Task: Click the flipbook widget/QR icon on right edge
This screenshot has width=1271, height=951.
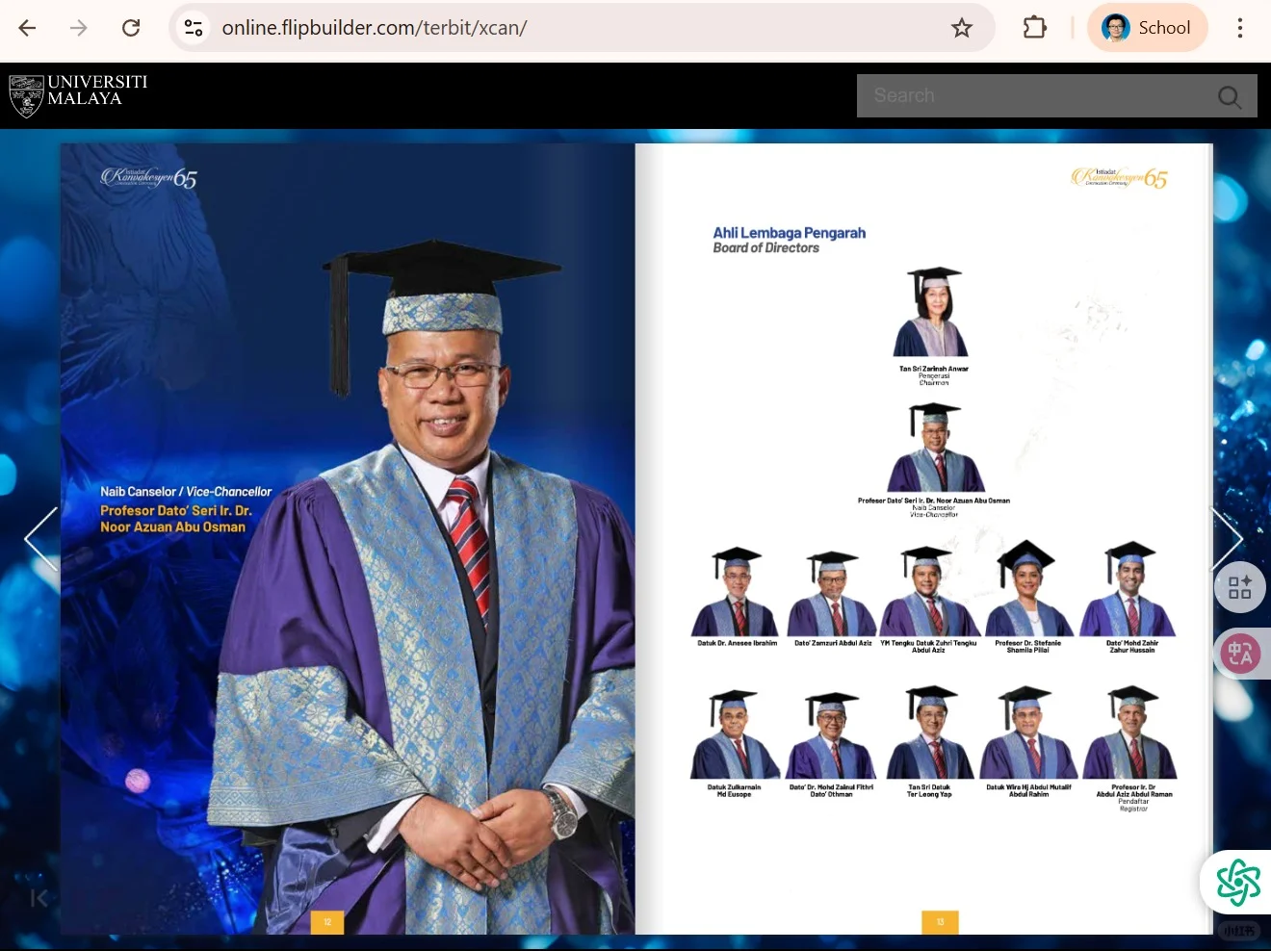Action: 1240,587
